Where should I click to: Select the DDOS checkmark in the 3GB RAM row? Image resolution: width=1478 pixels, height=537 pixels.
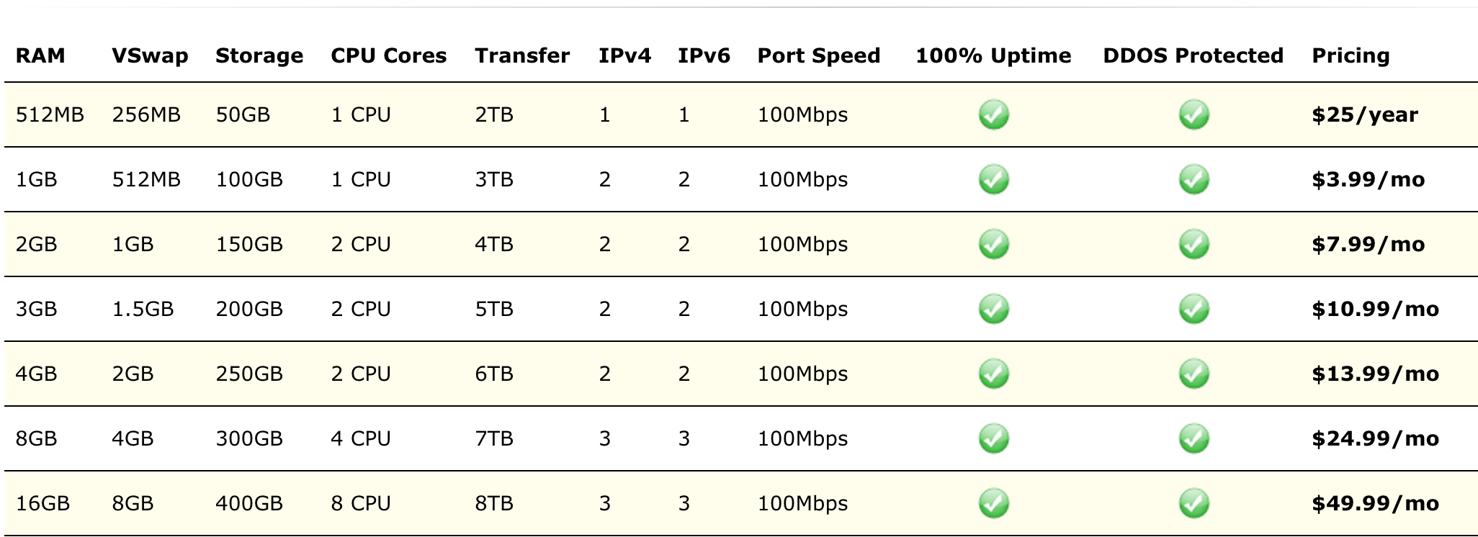(x=1193, y=309)
